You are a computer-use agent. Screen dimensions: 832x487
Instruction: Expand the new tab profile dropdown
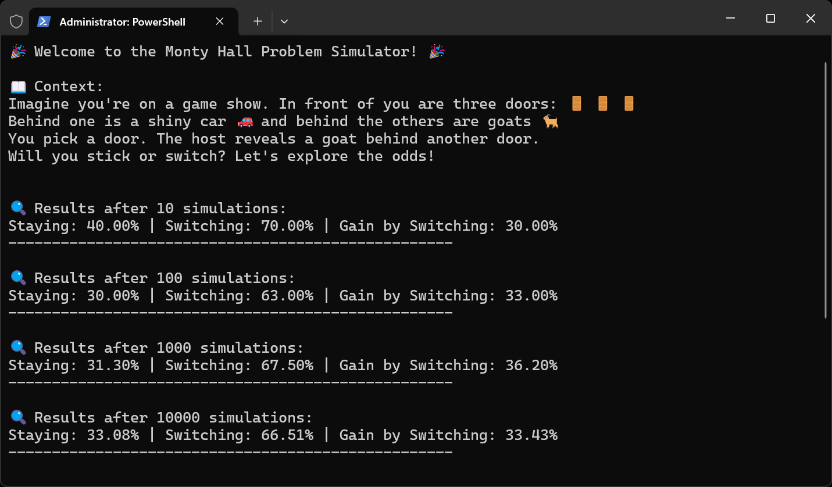[284, 22]
